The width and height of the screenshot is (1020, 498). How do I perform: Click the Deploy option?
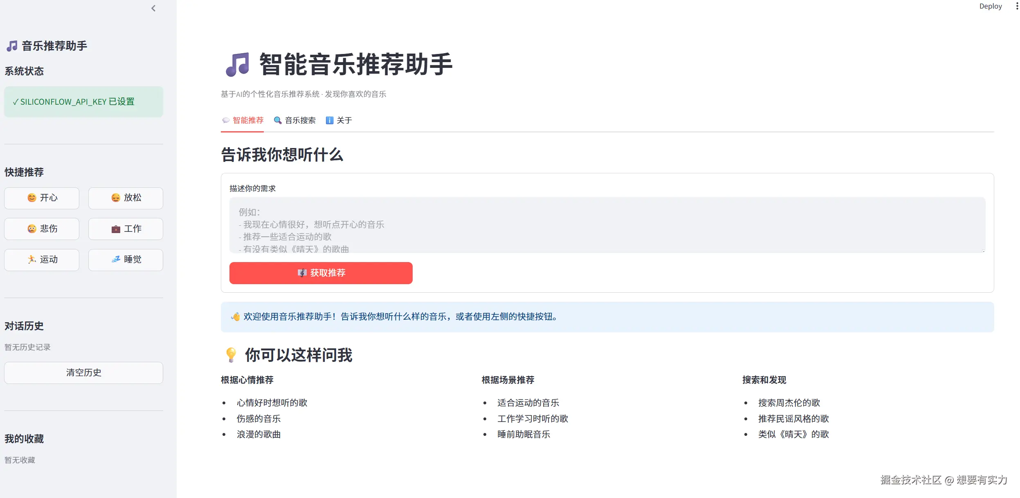pos(990,6)
